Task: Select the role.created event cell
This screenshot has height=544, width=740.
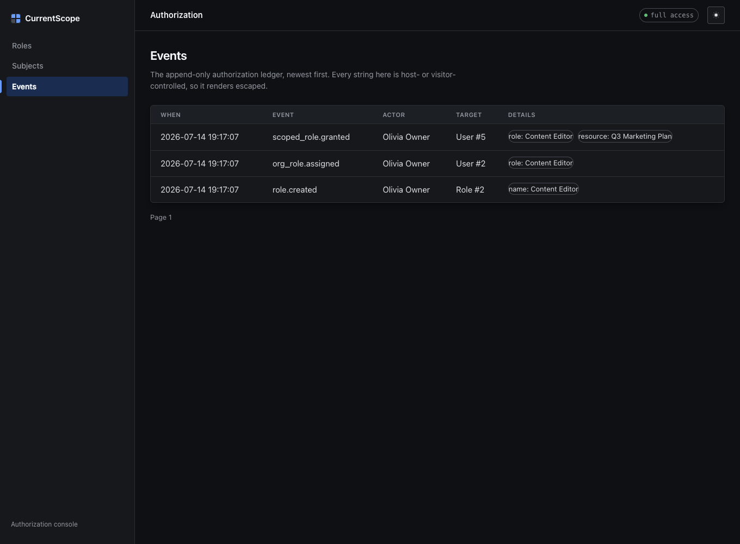Action: (294, 190)
